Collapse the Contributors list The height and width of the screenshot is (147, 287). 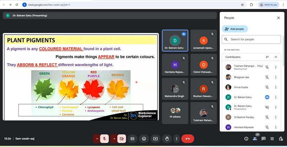(276, 57)
